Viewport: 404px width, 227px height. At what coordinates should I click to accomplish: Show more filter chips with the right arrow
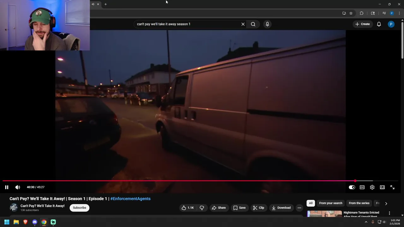point(386,203)
